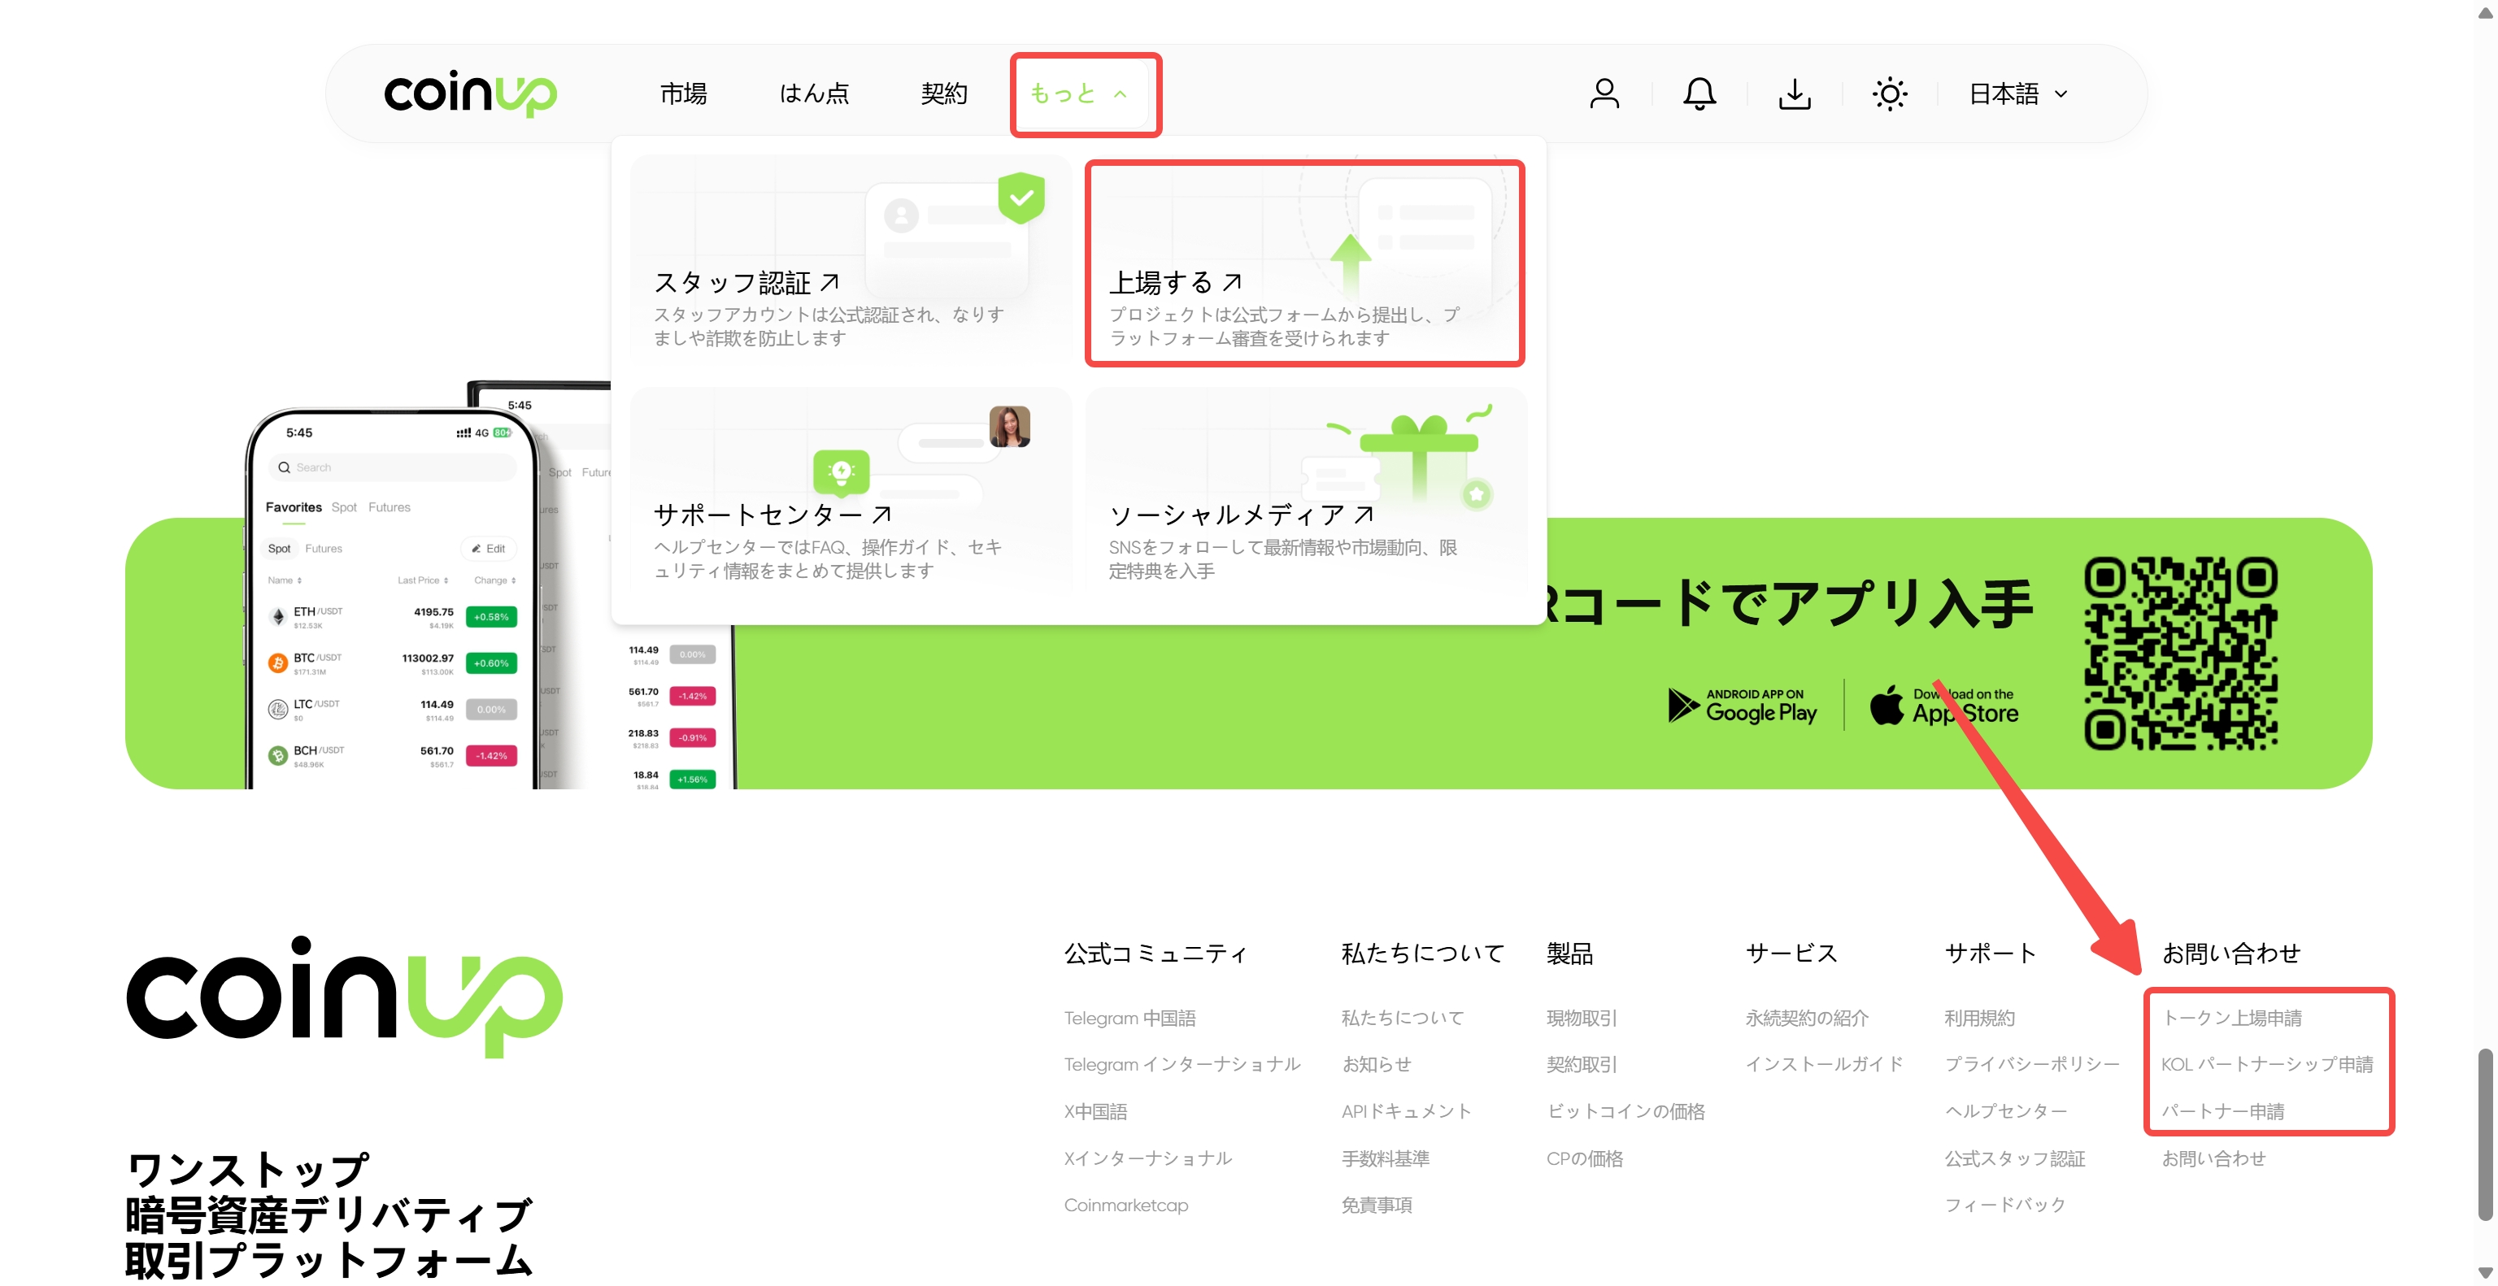Viewport: 2498px width, 1286px height.
Task: Click the App Store download badge
Action: [x=1943, y=706]
